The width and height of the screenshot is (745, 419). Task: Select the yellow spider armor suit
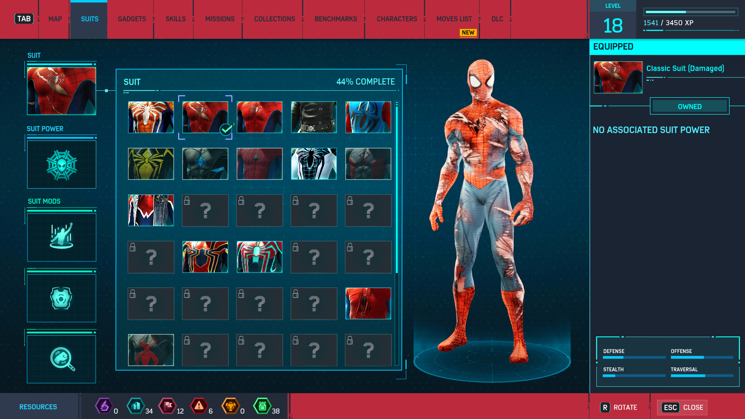[151, 164]
